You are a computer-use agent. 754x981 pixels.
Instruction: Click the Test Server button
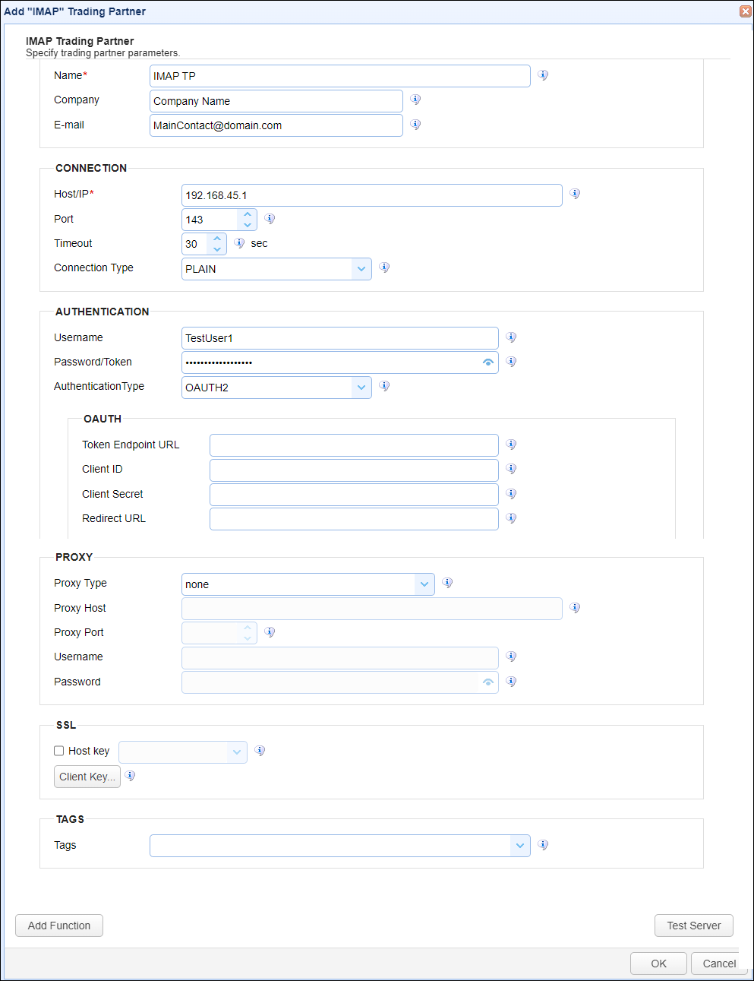(x=694, y=926)
